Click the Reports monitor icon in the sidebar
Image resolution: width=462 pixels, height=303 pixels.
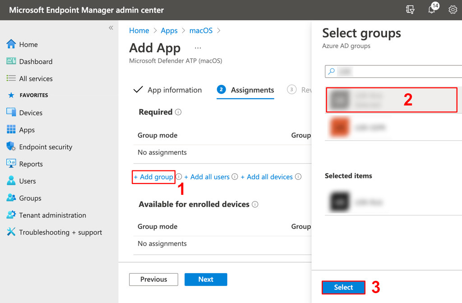11,163
